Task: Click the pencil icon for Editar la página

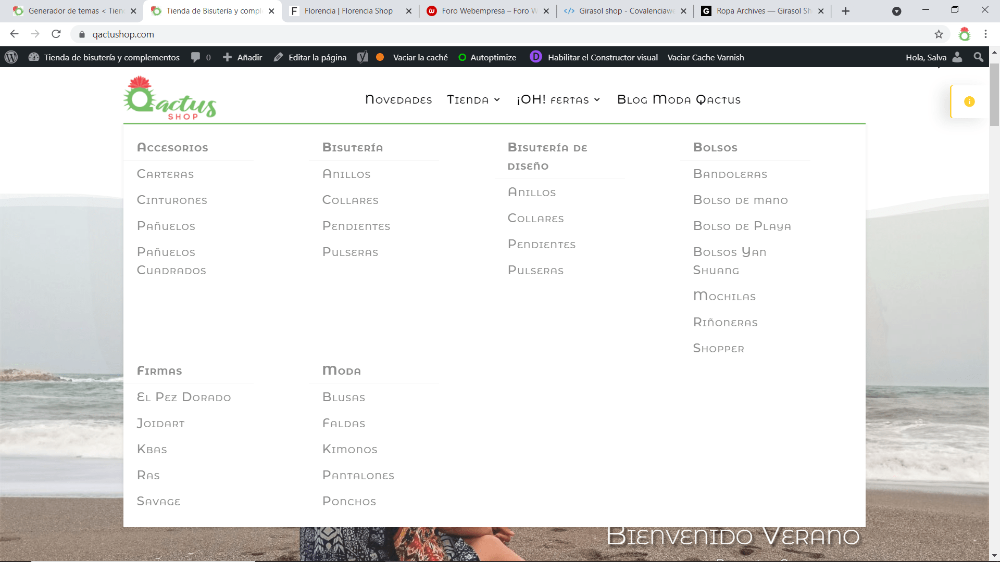Action: 279,57
